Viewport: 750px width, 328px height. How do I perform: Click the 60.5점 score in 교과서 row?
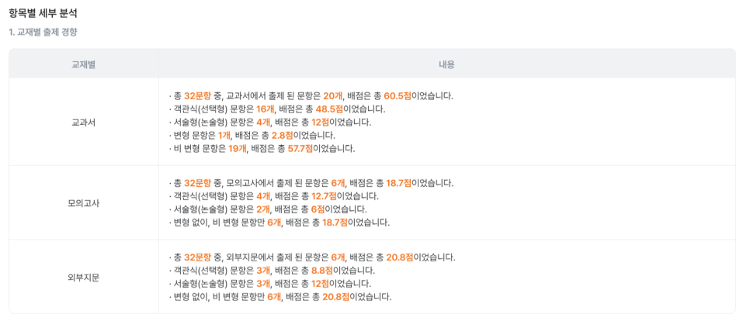click(x=397, y=95)
